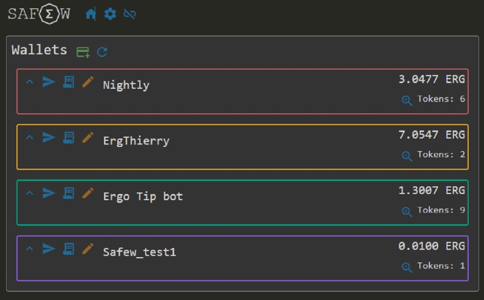This screenshot has width=484, height=300.
Task: Collapse the ErgThierry wallet chevron
Action: [x=29, y=138]
